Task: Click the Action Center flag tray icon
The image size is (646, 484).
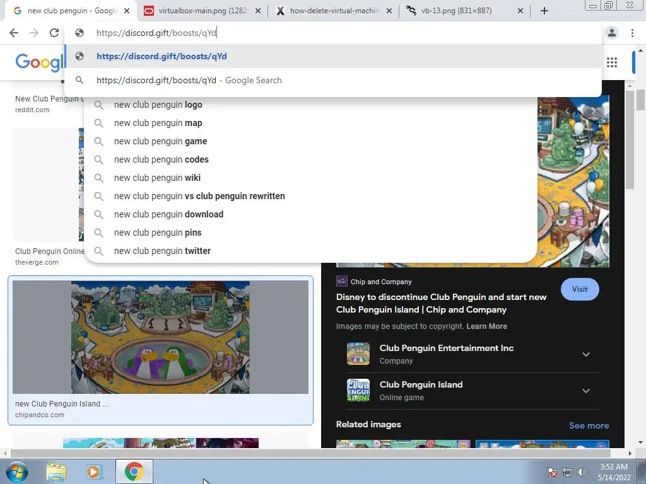Action: (552, 472)
